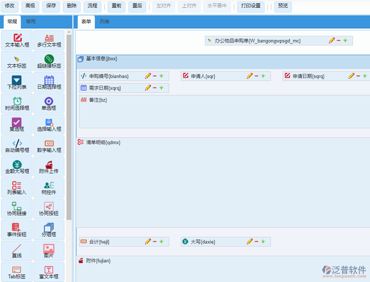Select the 文本输入框 text input control

(x=17, y=40)
